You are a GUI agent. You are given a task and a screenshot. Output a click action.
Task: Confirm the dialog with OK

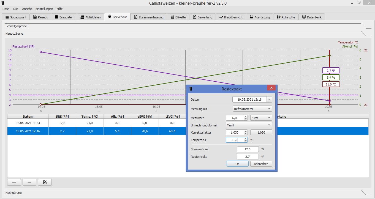237,164
